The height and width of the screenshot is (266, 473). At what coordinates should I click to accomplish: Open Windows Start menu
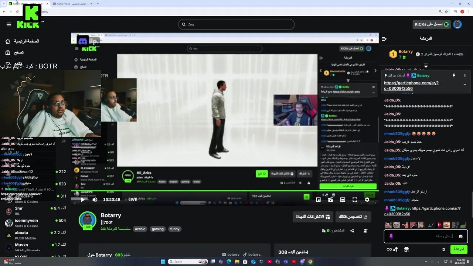(163, 262)
